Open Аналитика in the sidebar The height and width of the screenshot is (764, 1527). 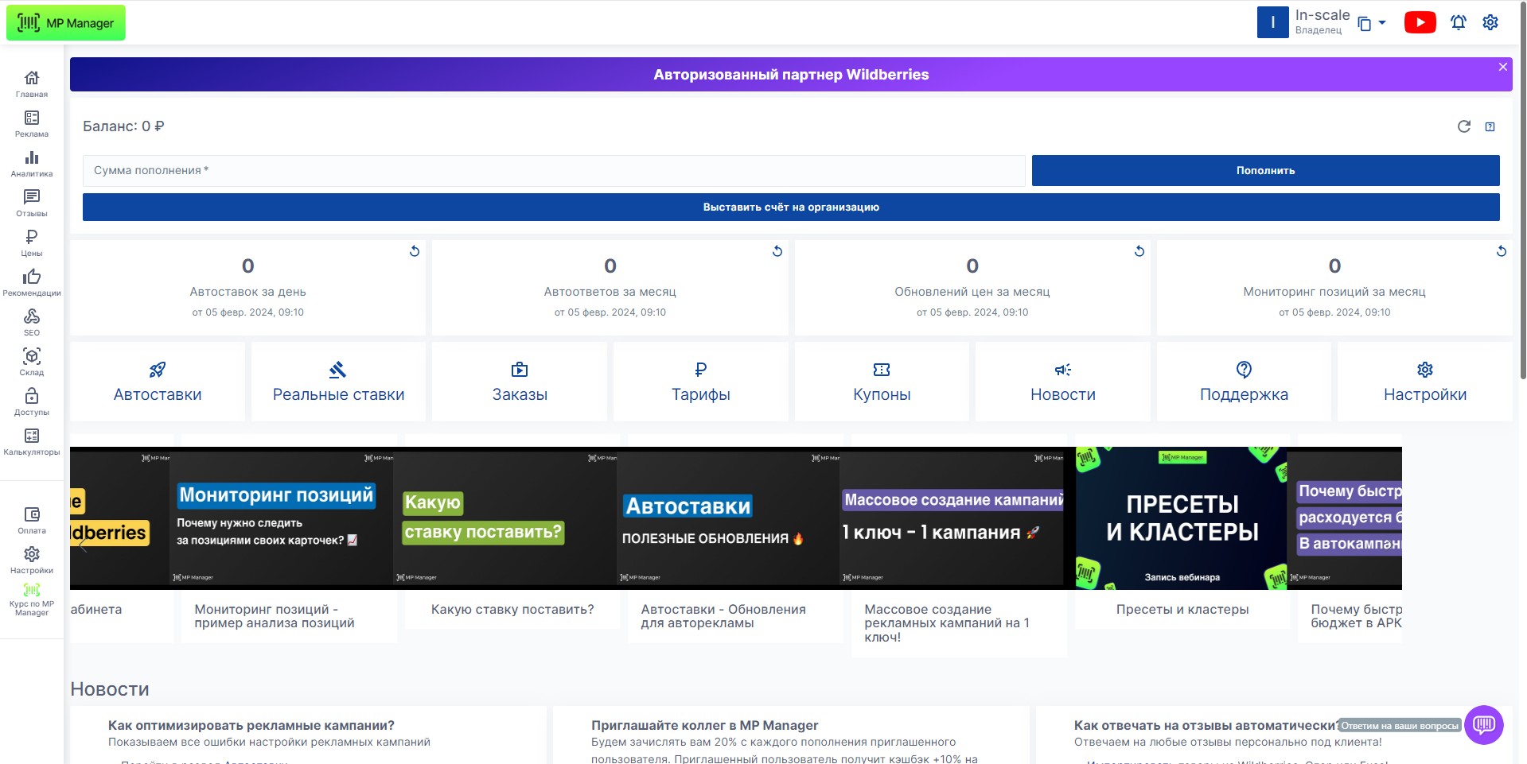[x=32, y=163]
